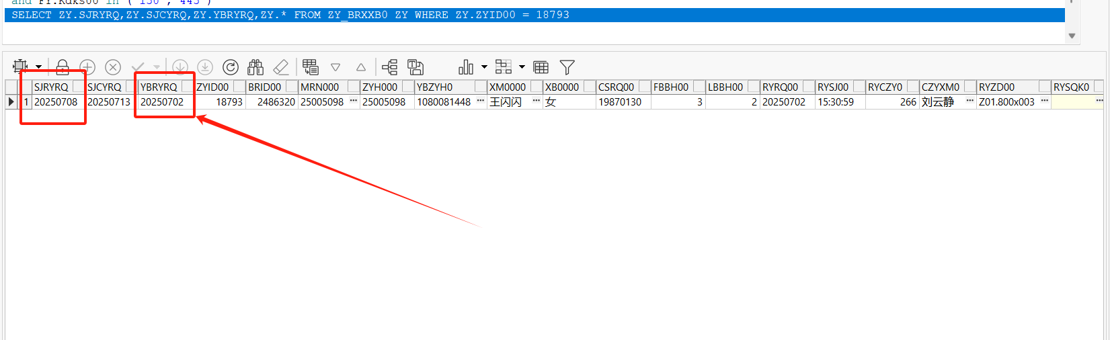Click the next record down triangle

[x=335, y=67]
